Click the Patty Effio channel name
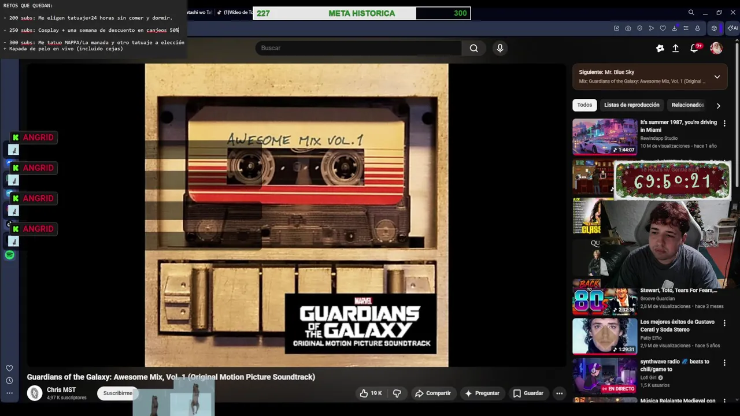This screenshot has width=740, height=416. pos(651,338)
